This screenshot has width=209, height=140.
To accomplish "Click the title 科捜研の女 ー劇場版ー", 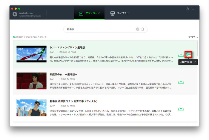I will (63, 74).
